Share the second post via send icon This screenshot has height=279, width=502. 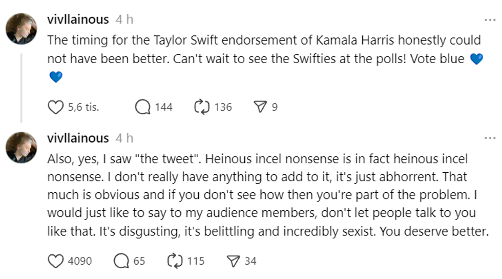point(234,261)
